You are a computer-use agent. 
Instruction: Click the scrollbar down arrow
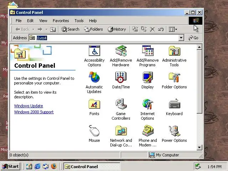point(199,147)
